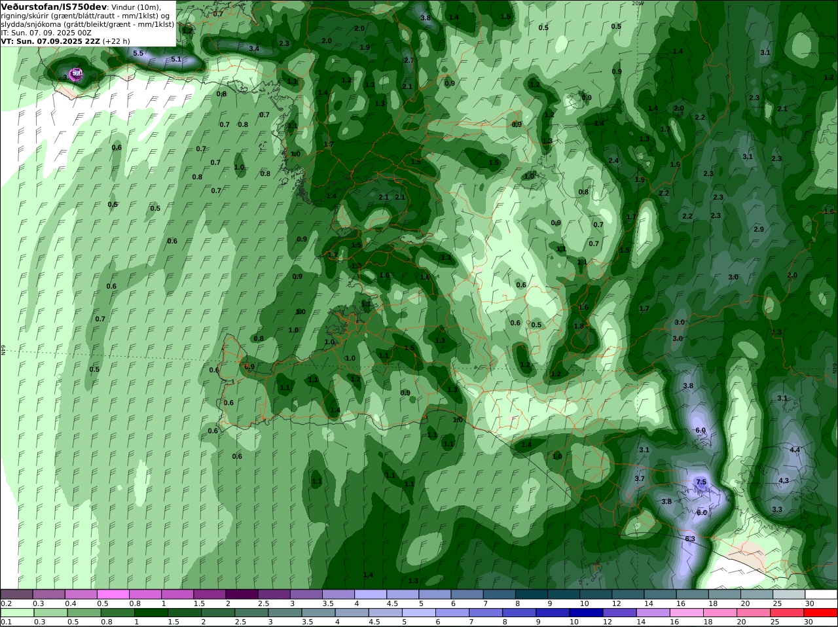Select the bright pink 0.5 swatch in upper legend row
This screenshot has width=838, height=627.
click(113, 594)
